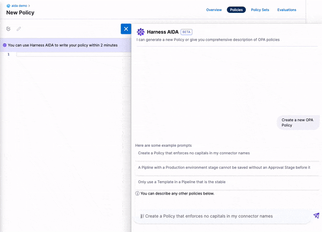The image size is (322, 232).
Task: Click the 'You can describe any other policies below' text
Action: pos(177,193)
